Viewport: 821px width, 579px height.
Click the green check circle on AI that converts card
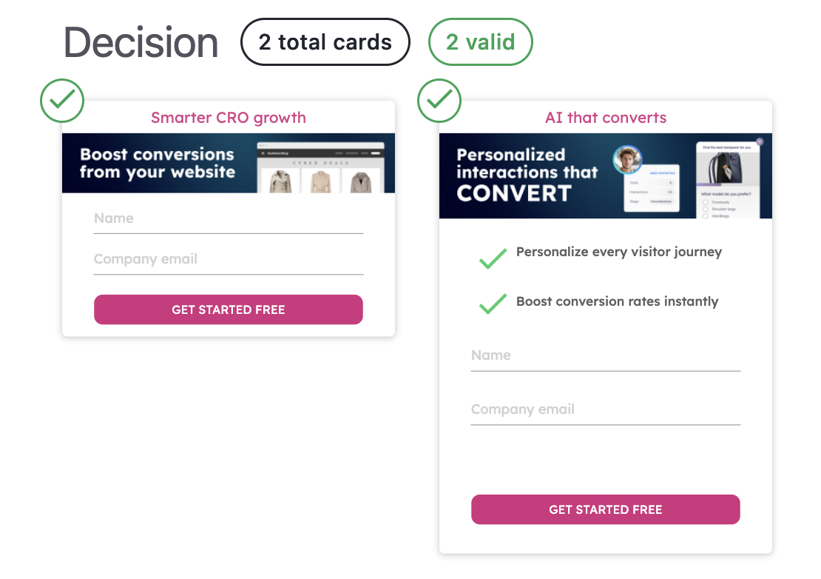coord(439,101)
